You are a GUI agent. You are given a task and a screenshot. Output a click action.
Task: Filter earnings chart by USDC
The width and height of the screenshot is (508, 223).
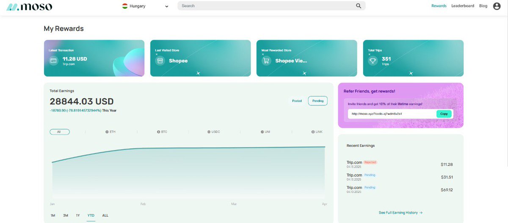(214, 132)
